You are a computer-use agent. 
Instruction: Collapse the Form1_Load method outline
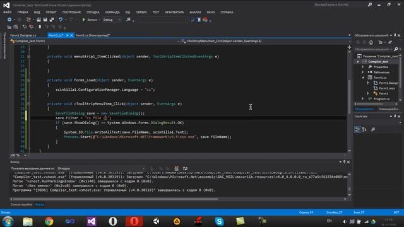click(28, 80)
